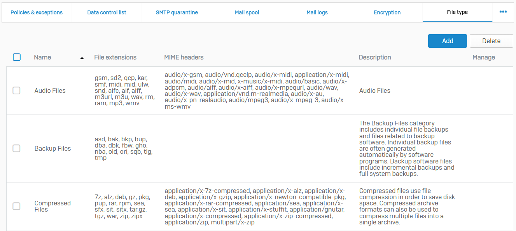
Task: Go to the SMTP quarantine tab
Action: coord(177,12)
